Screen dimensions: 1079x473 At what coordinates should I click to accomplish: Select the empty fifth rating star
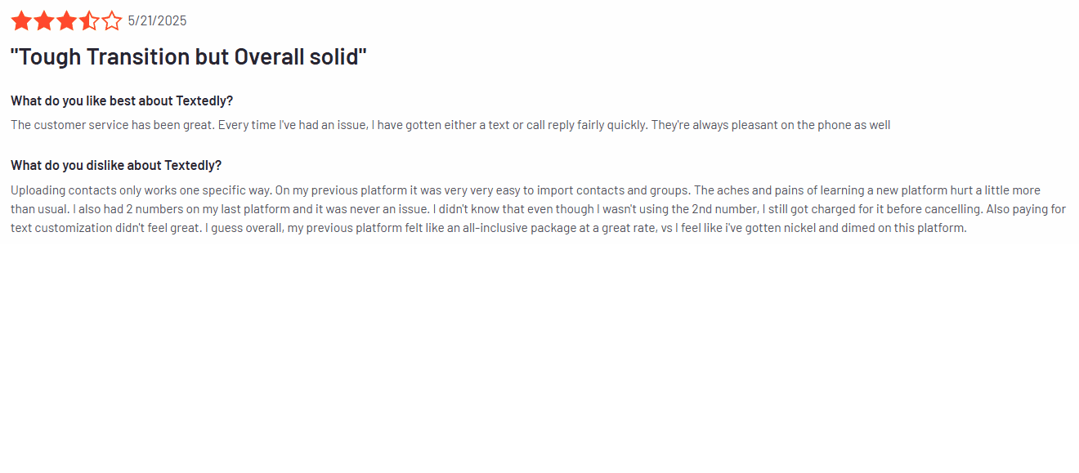(111, 20)
